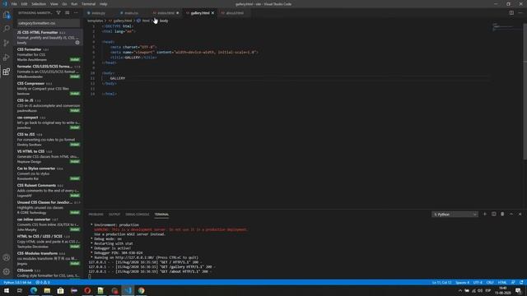
Task: Split the terminal panel
Action: [x=494, y=214]
